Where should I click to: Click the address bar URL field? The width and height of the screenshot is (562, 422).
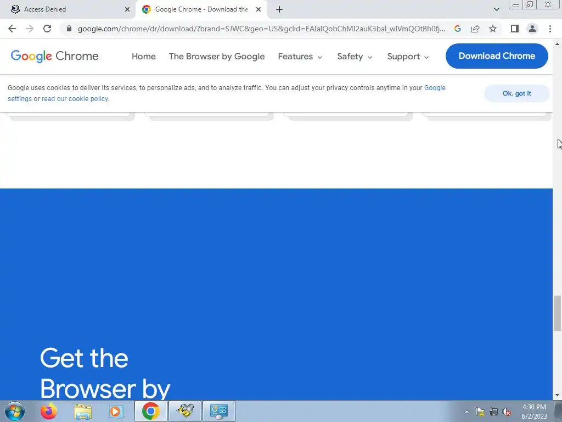261,29
